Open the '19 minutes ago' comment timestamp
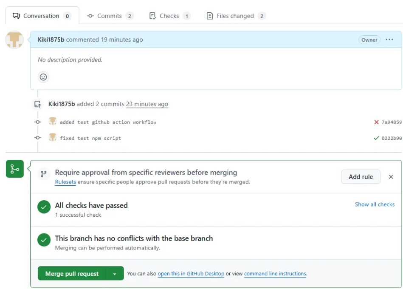Viewport: 403px width, 289px height. click(x=122, y=40)
